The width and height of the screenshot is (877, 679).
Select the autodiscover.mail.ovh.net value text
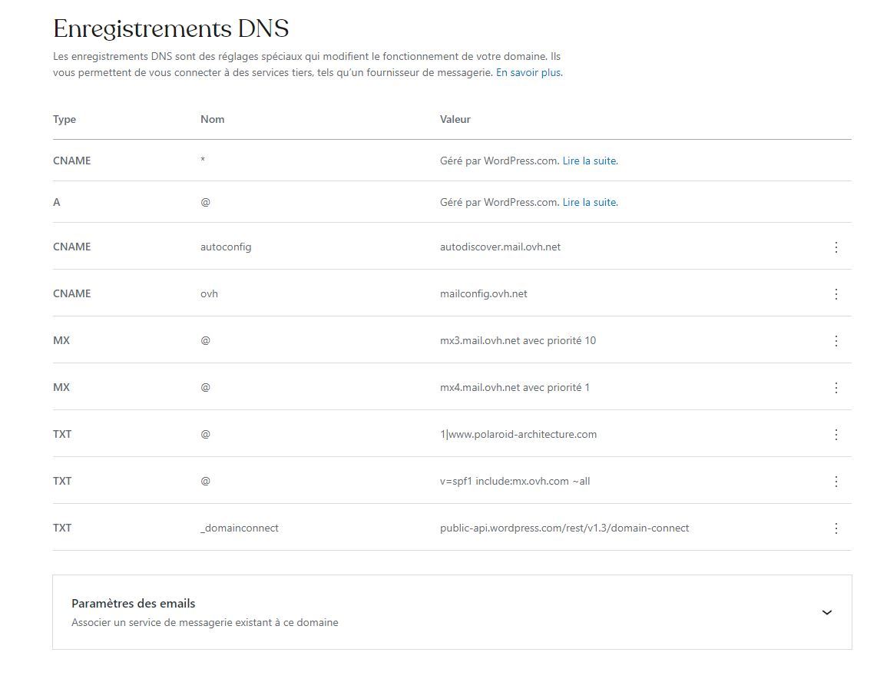pos(500,247)
